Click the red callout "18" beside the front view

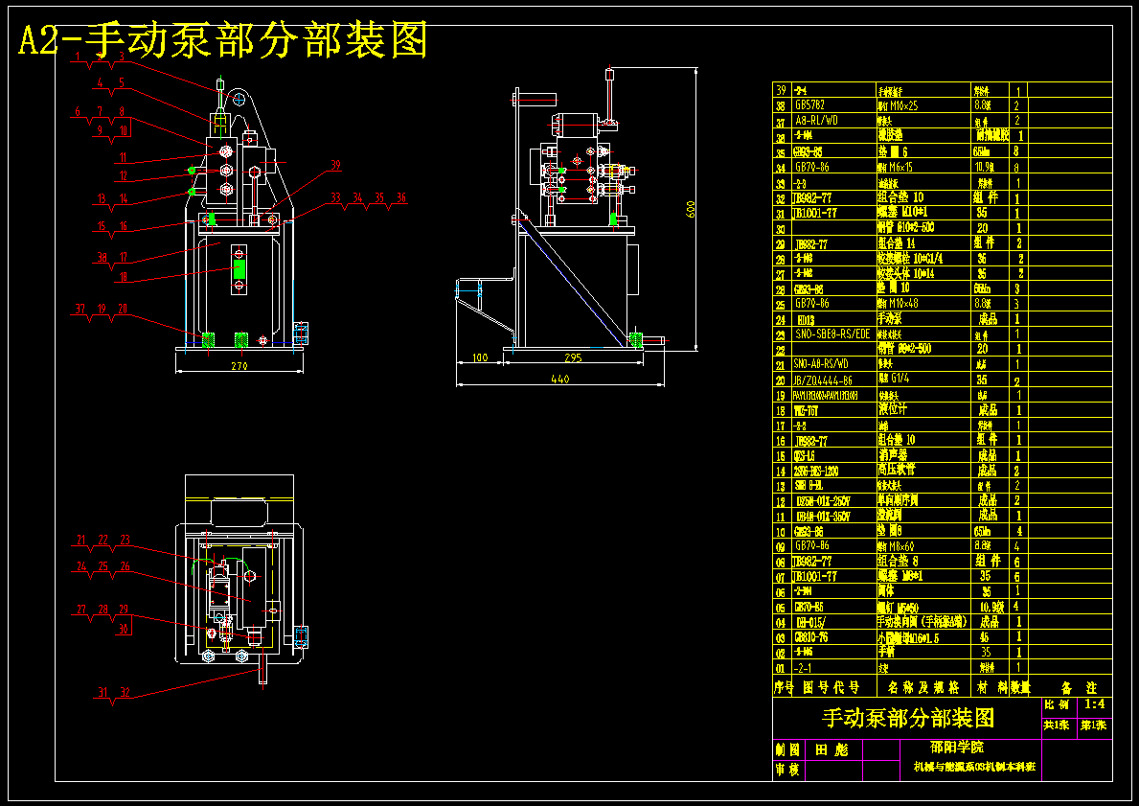click(123, 276)
